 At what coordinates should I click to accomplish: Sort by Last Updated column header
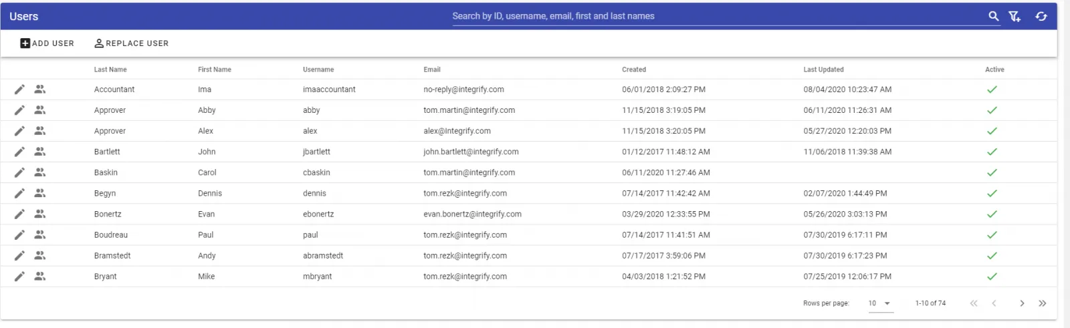[x=824, y=69]
